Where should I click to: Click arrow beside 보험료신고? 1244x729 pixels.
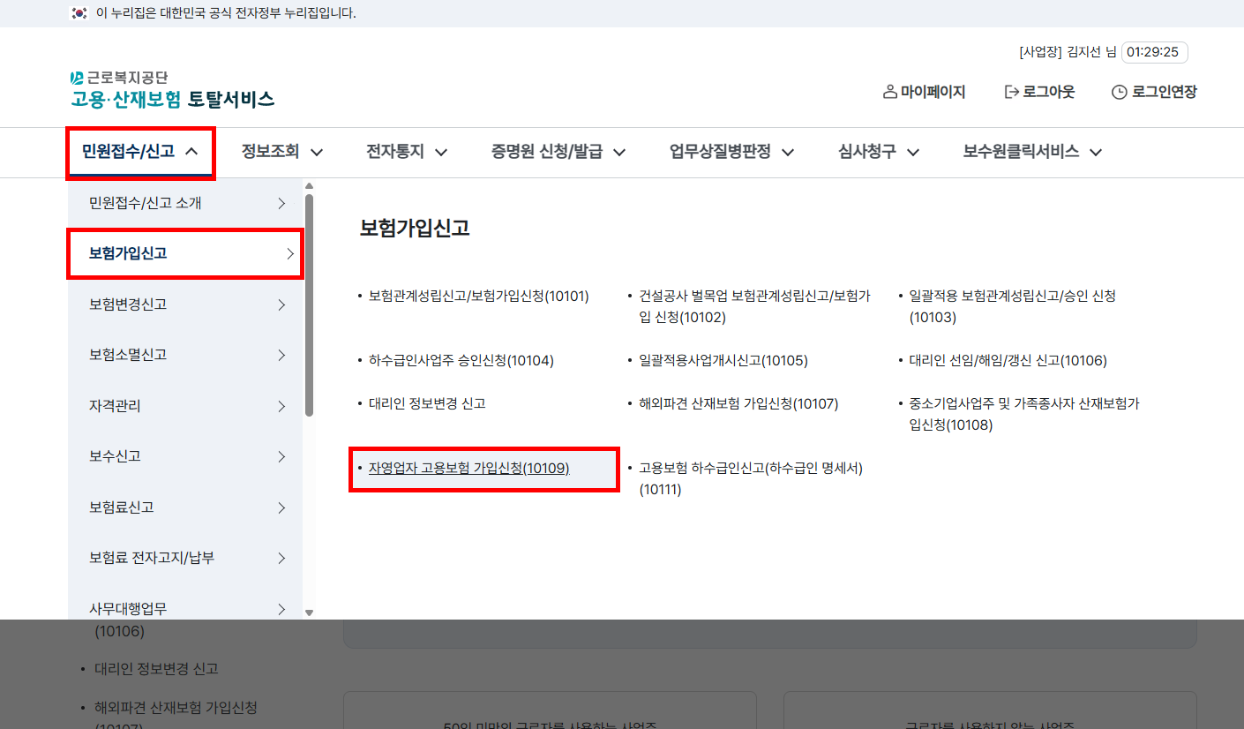[x=282, y=507]
